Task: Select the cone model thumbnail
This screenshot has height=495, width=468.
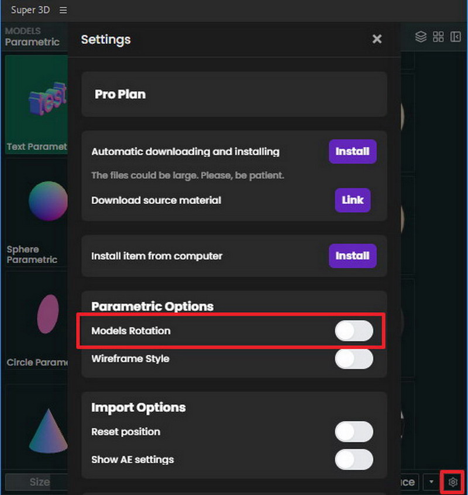Action: point(37,426)
